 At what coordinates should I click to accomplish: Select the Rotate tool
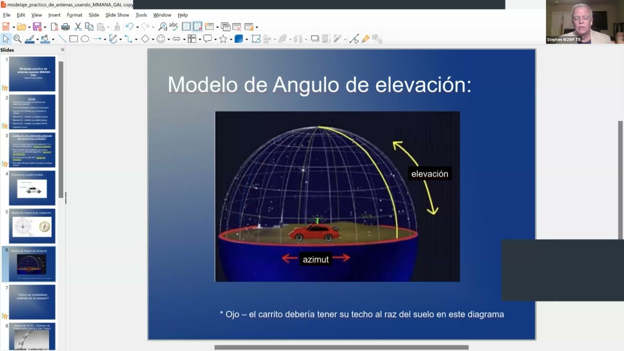[x=256, y=39]
